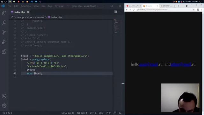The height and width of the screenshot is (115, 204).
Task: Open the Edit menu
Action: click(x=16, y=6)
